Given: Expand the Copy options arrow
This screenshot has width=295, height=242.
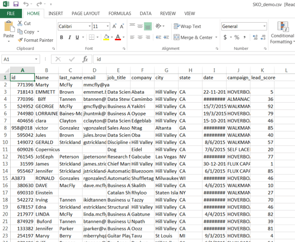Looking at the screenshot, I should click(x=38, y=32).
